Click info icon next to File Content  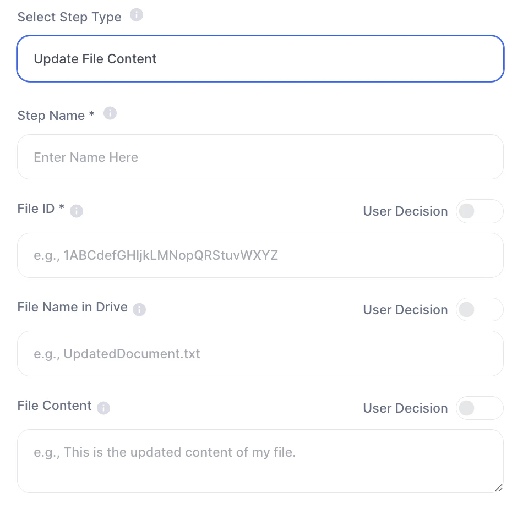[103, 408]
